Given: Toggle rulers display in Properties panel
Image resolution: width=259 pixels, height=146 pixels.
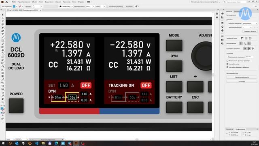Looking at the screenshot, I should coord(242,38).
